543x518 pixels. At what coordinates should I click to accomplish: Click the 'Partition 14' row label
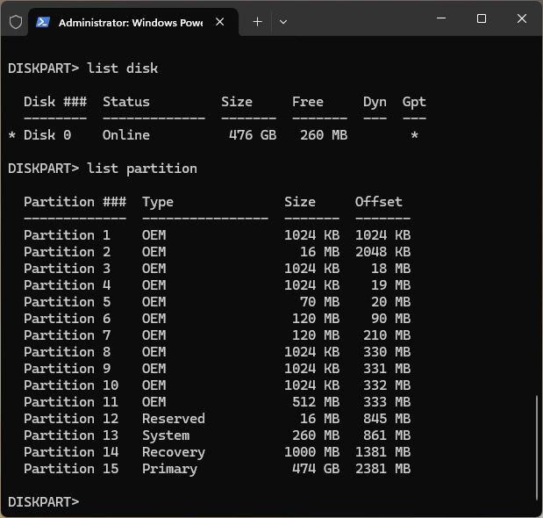(x=71, y=452)
